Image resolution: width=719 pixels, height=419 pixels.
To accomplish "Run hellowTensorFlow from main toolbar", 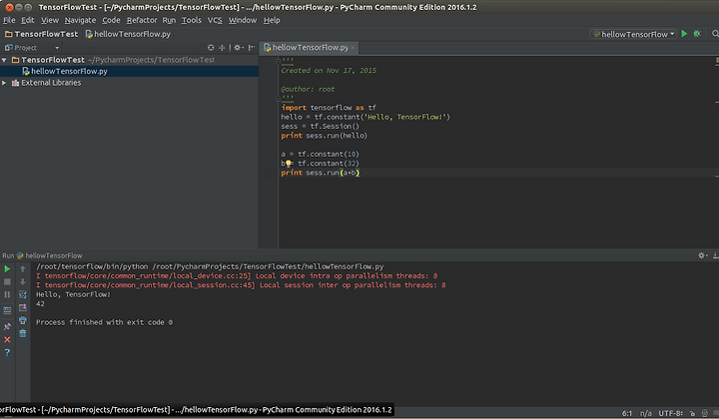I will click(x=684, y=34).
